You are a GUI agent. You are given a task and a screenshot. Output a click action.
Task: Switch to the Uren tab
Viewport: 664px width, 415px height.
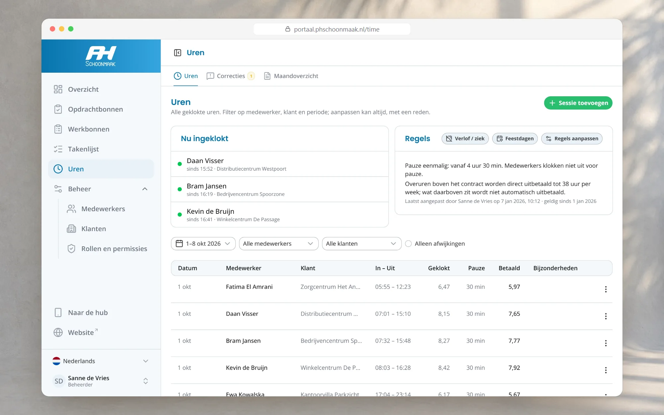pos(186,76)
